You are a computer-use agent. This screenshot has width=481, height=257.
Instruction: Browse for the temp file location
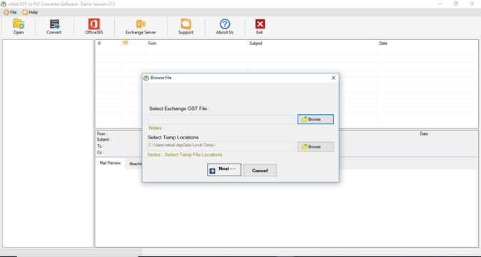coord(315,146)
